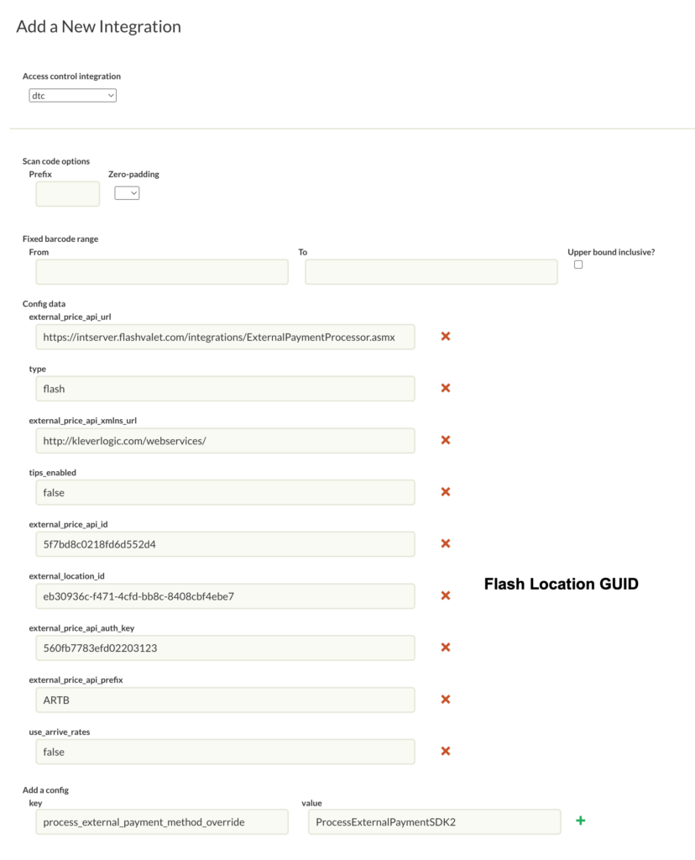Screen dimensions: 695x860
Task: Click the external_location_id value field
Action: [225, 596]
